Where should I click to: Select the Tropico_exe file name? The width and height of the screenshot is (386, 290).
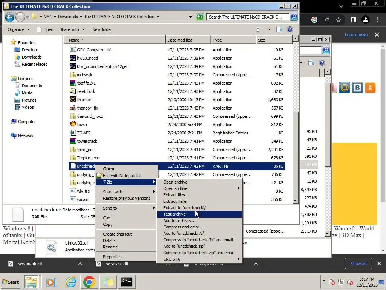point(88,158)
